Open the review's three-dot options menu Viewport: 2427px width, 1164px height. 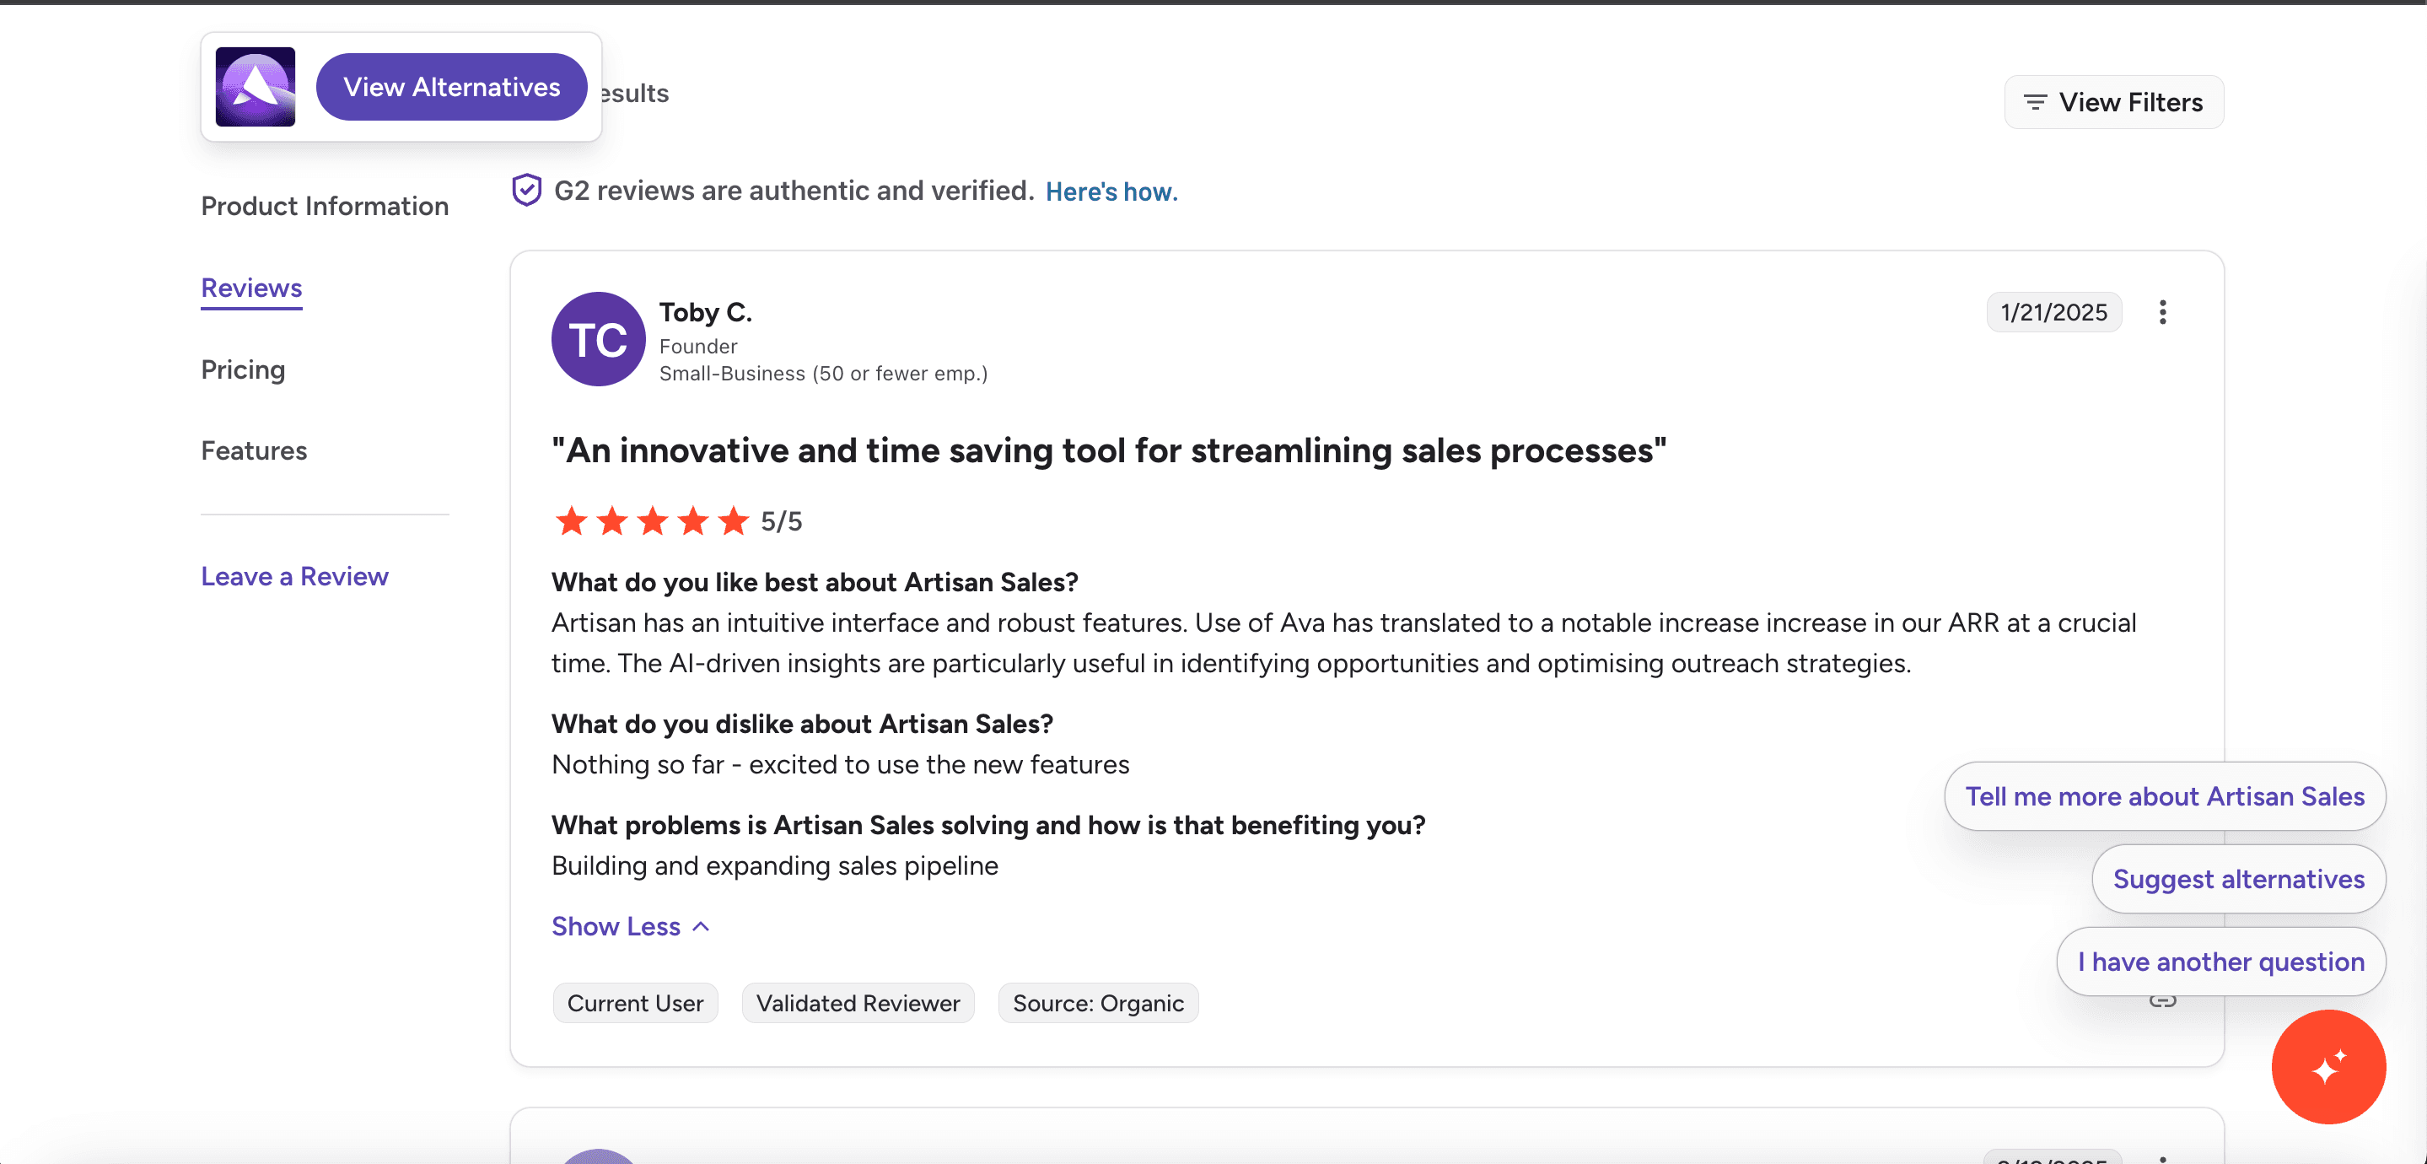(2162, 312)
